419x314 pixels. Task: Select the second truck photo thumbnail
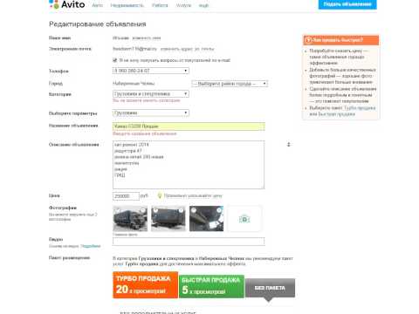(x=168, y=219)
